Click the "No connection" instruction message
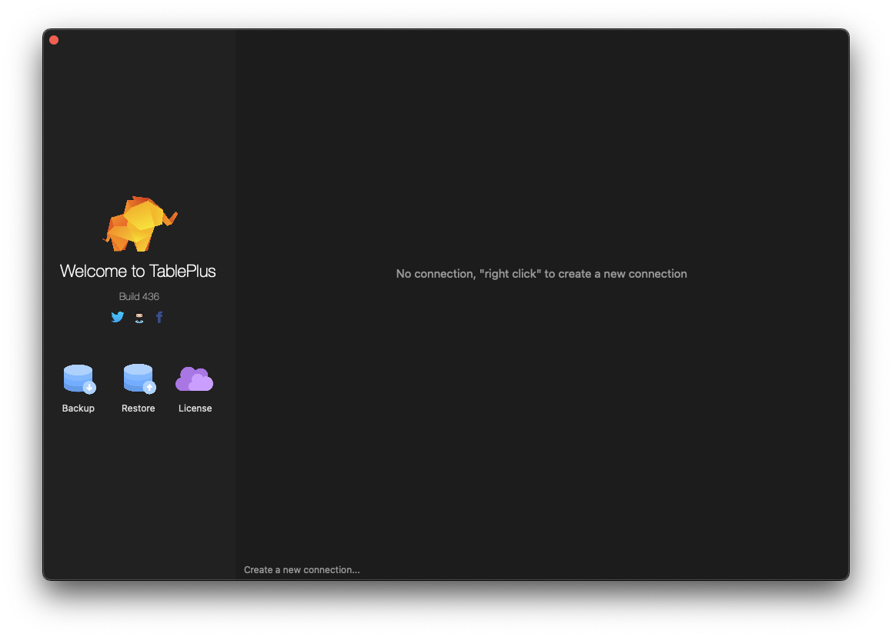Image resolution: width=892 pixels, height=637 pixels. 541,273
